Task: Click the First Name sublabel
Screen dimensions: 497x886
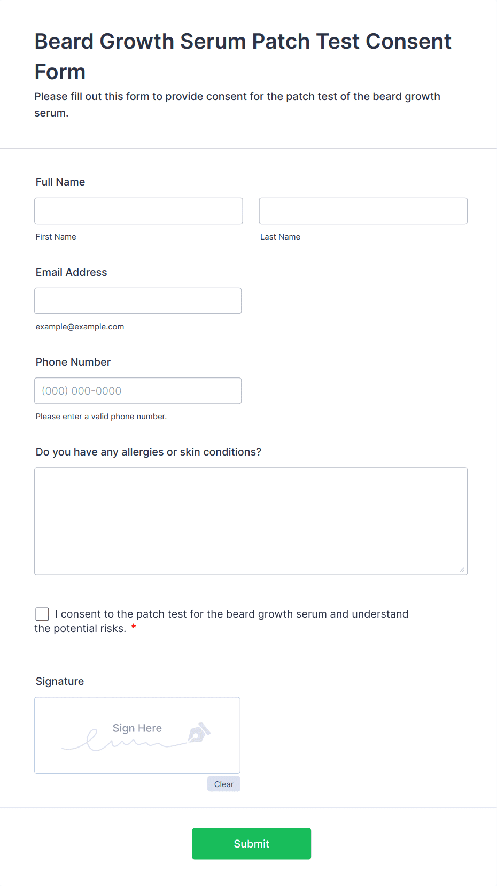Action: 56,237
